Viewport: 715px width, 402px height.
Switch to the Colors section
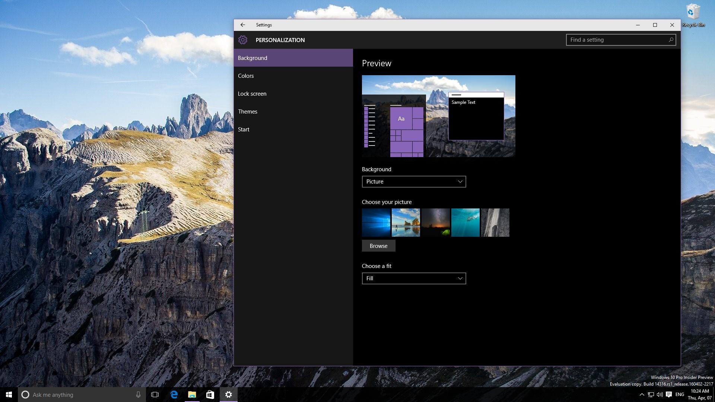[246, 76]
